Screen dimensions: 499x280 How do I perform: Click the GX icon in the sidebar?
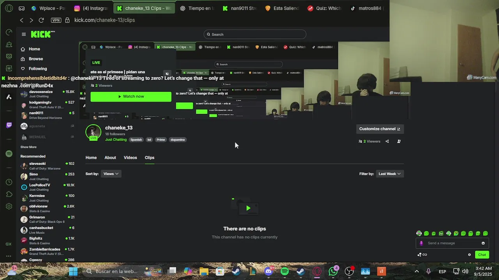[x=9, y=244]
